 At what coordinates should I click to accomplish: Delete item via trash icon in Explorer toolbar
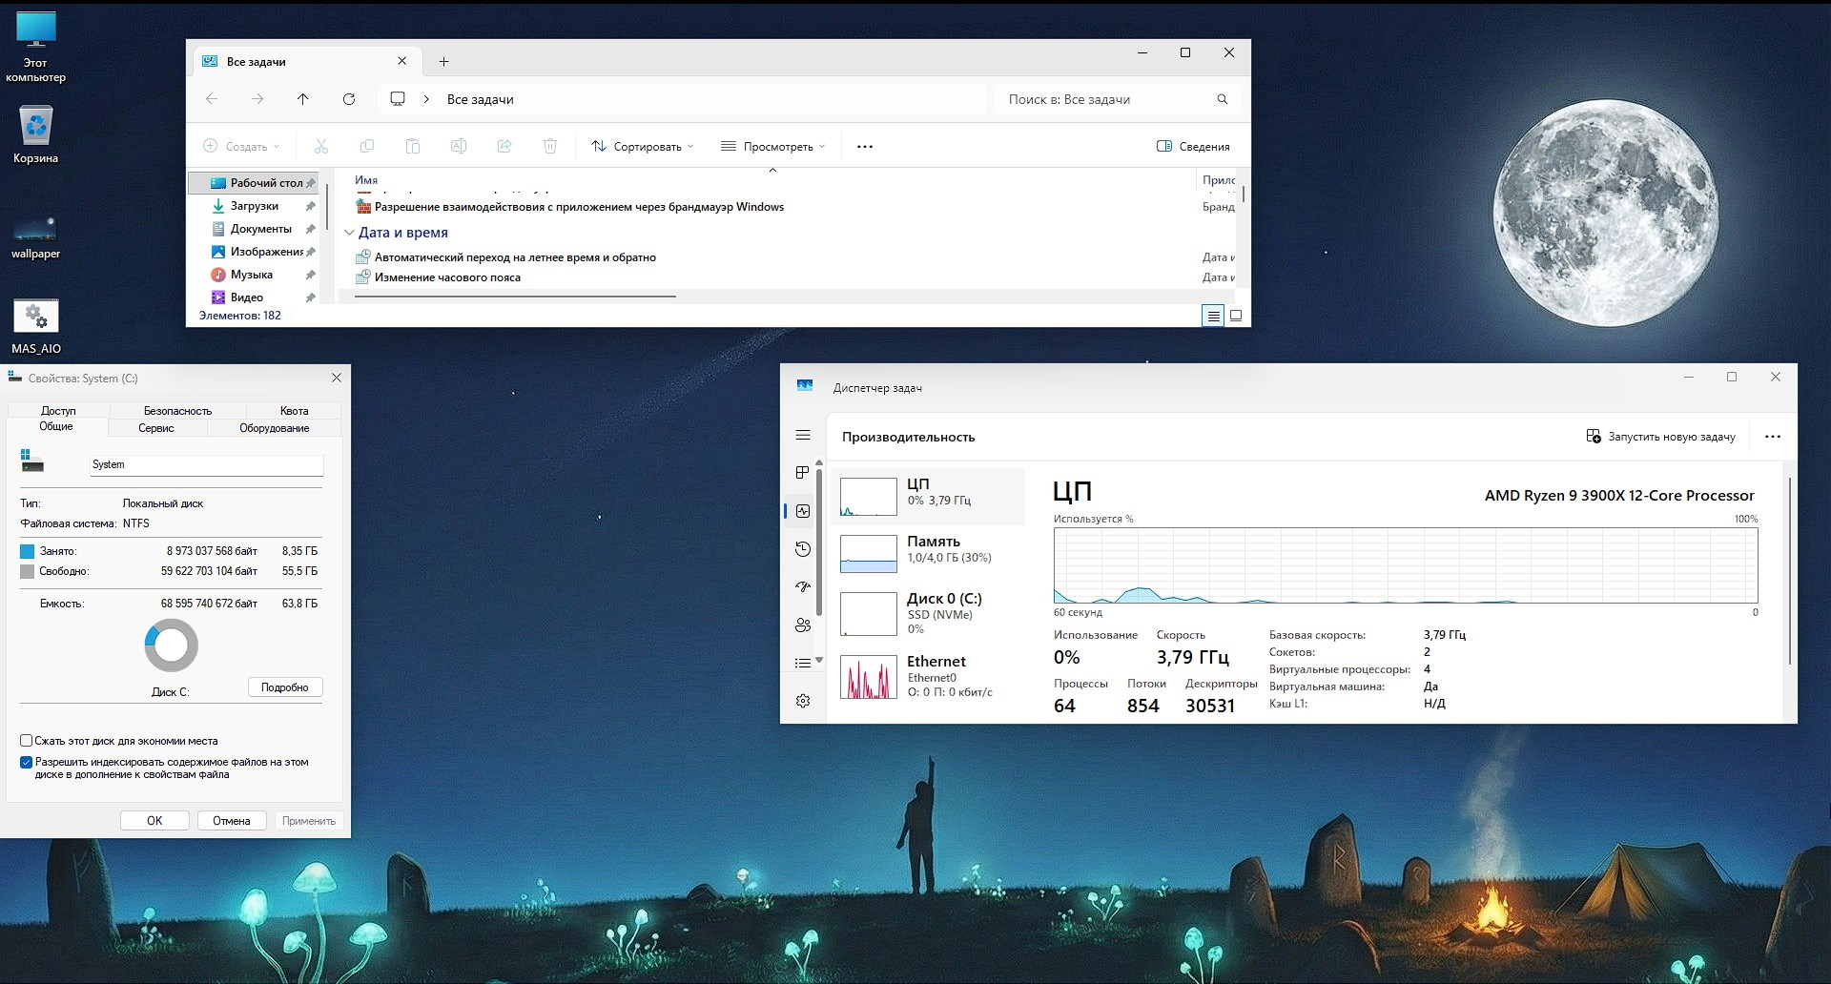click(550, 146)
